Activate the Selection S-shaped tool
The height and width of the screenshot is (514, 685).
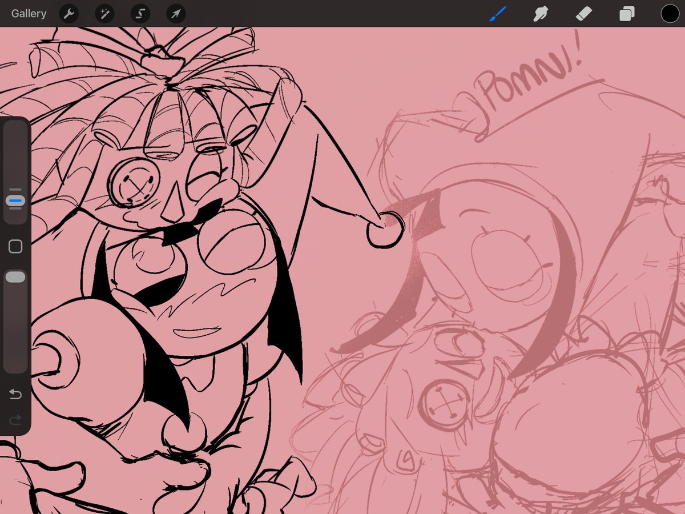point(140,13)
